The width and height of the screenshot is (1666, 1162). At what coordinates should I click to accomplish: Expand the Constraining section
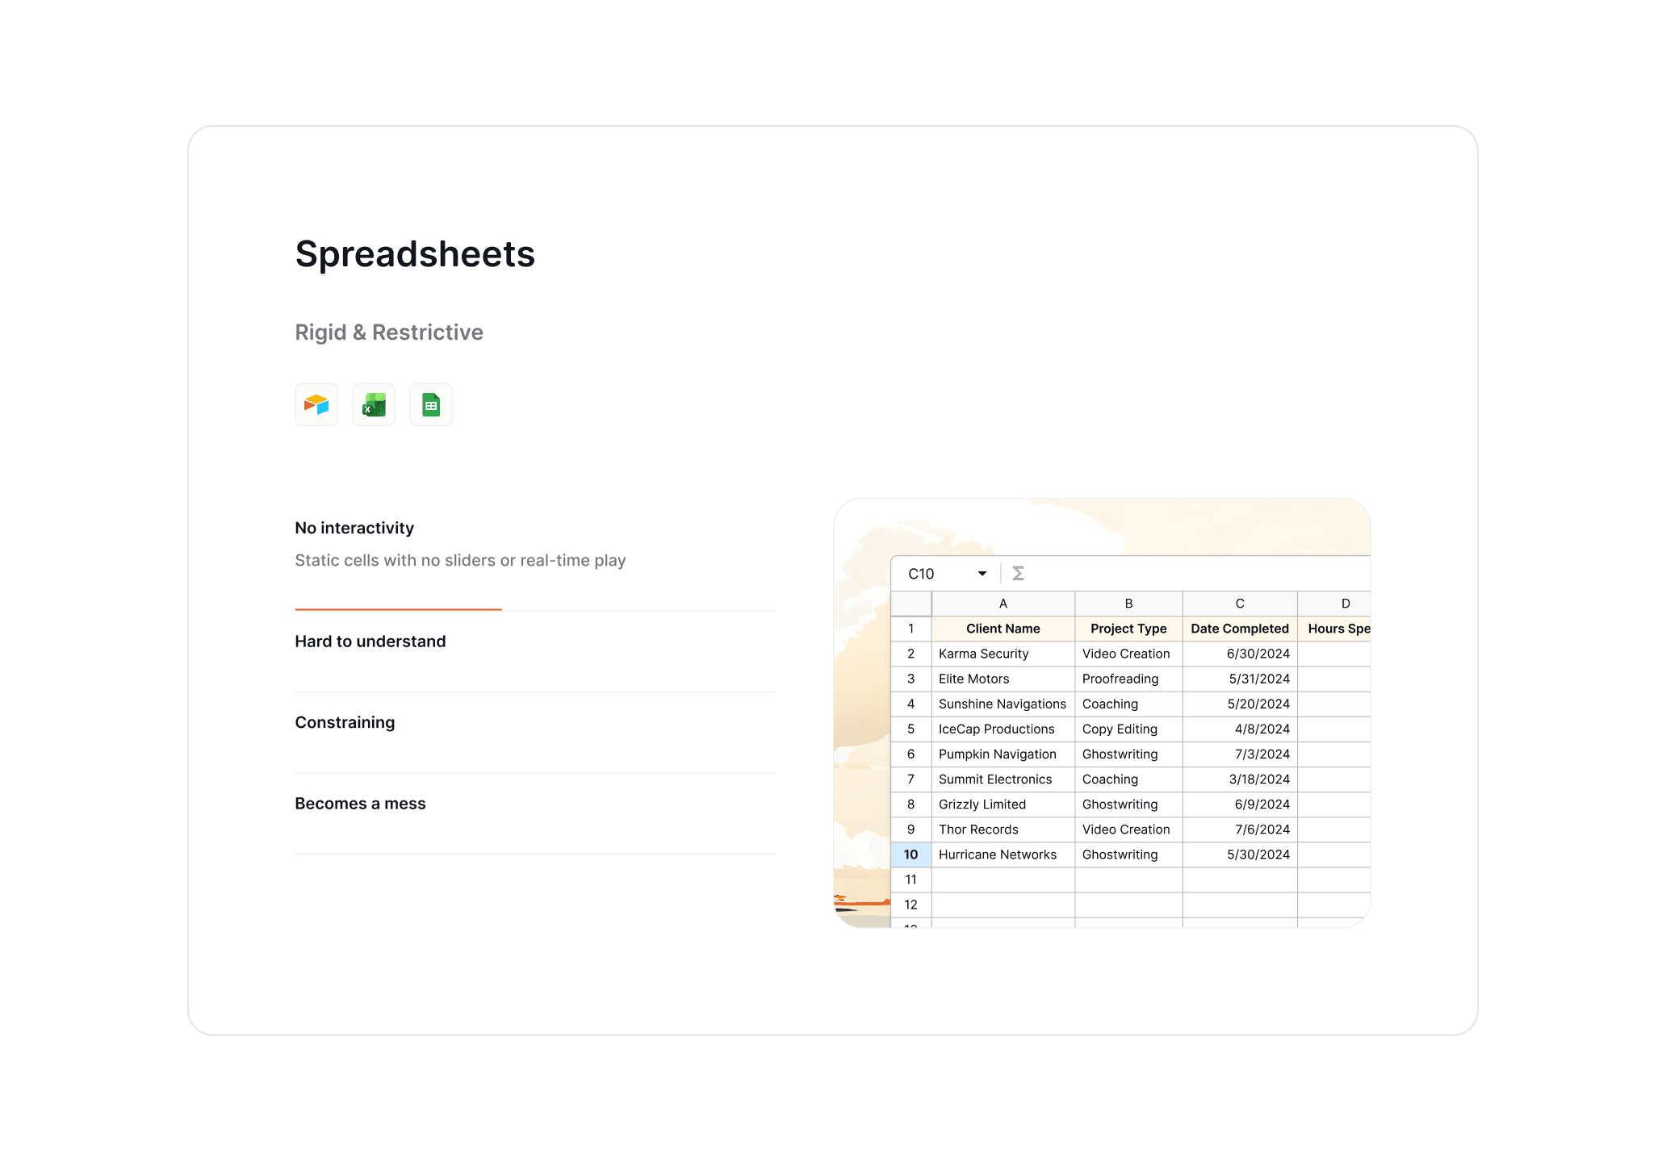pos(345,722)
